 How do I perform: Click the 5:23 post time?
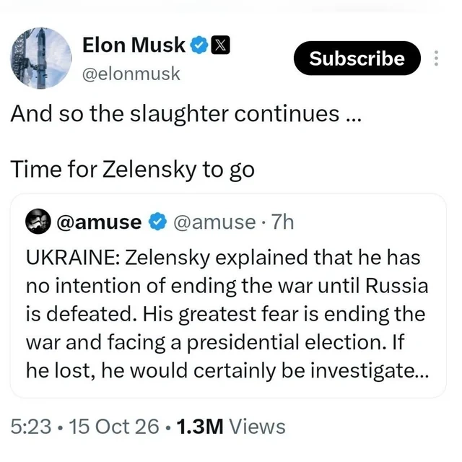tap(31, 427)
